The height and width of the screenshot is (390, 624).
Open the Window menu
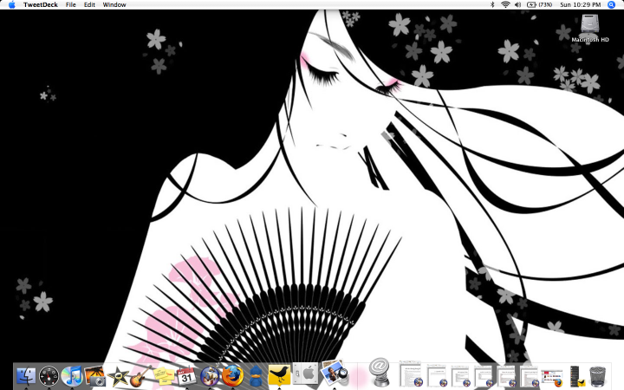tap(114, 5)
